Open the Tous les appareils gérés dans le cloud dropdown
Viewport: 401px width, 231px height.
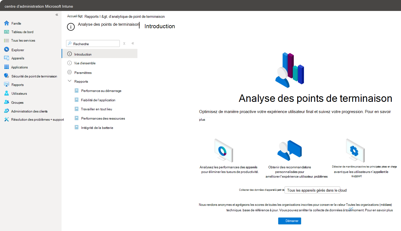tap(312, 190)
